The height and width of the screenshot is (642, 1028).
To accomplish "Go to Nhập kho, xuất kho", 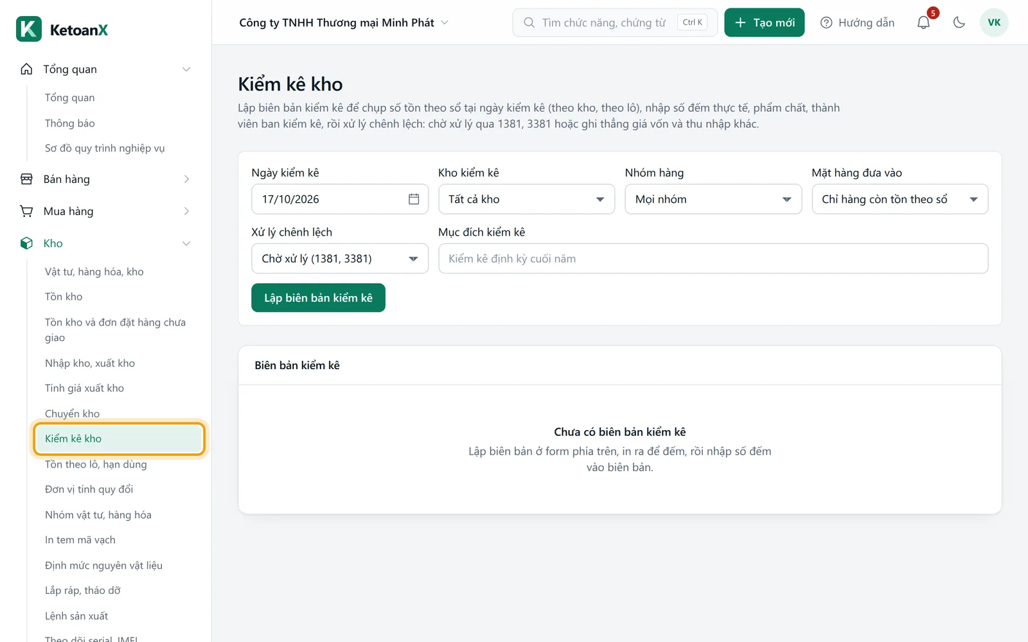I will [x=90, y=363].
